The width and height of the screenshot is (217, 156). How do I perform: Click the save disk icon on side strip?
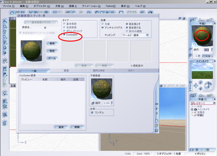click(157, 131)
